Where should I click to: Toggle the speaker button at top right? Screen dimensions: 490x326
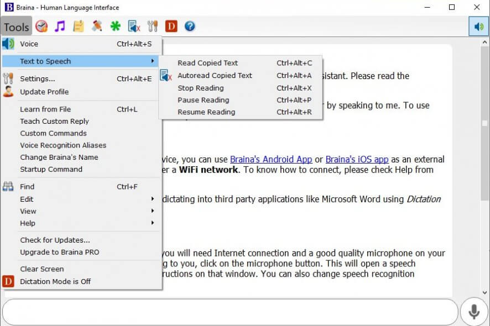coord(478,27)
